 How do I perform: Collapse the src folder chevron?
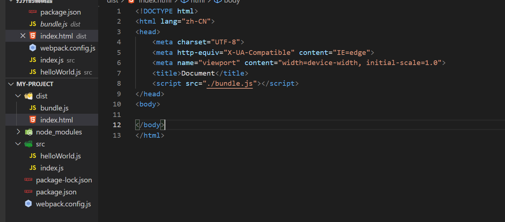point(18,144)
